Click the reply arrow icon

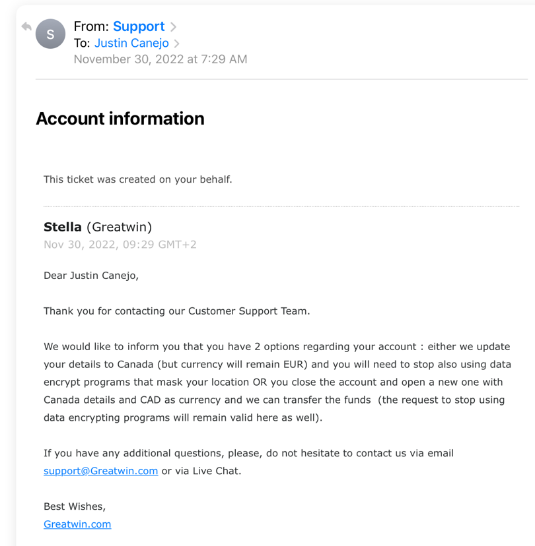tap(26, 27)
